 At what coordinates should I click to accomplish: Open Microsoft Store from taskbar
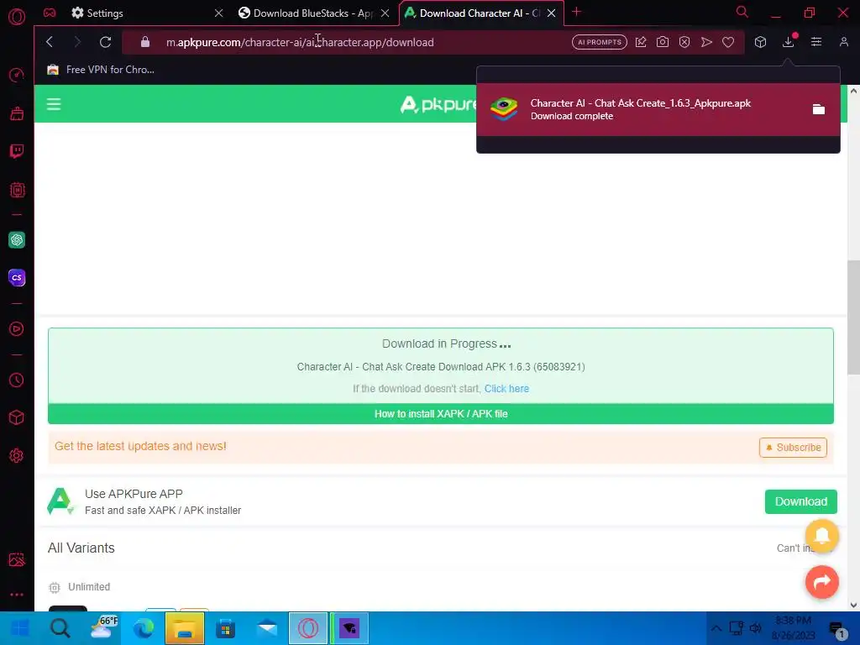(225, 628)
